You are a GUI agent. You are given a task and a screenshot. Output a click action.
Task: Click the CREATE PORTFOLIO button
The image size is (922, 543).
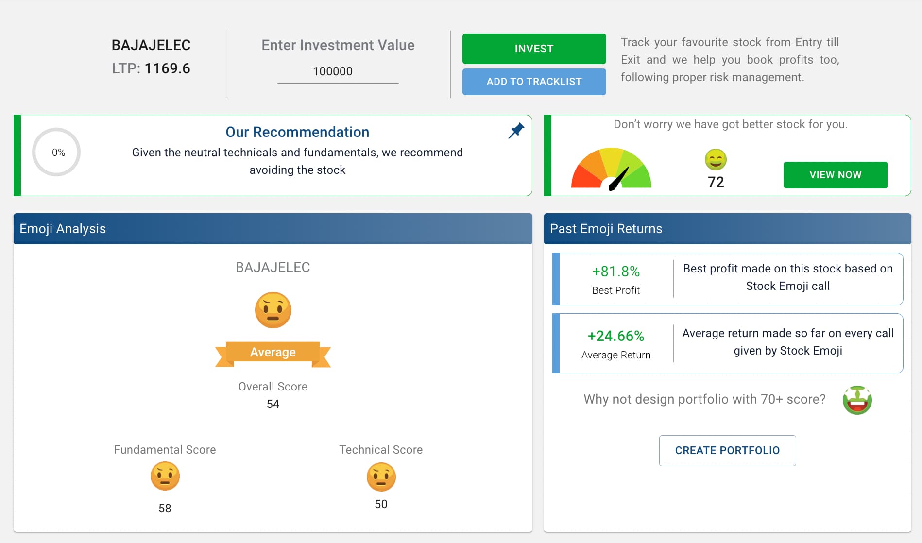pyautogui.click(x=727, y=451)
